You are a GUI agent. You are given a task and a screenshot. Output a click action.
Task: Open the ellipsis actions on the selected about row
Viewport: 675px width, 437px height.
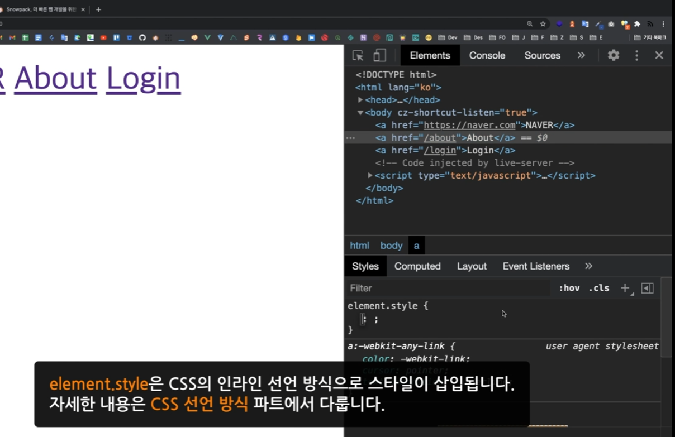pos(350,138)
